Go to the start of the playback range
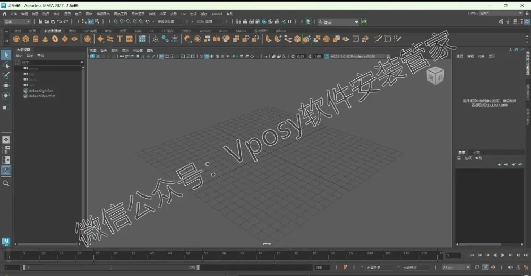The image size is (531, 276). coord(472,255)
